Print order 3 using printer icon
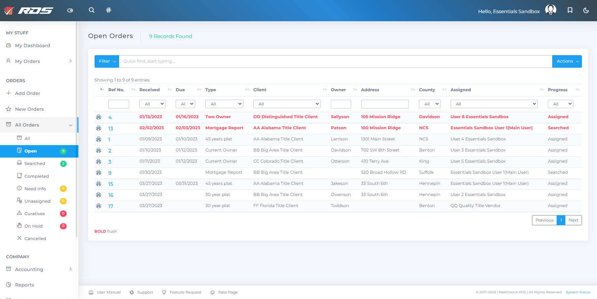The image size is (597, 299). (x=99, y=162)
